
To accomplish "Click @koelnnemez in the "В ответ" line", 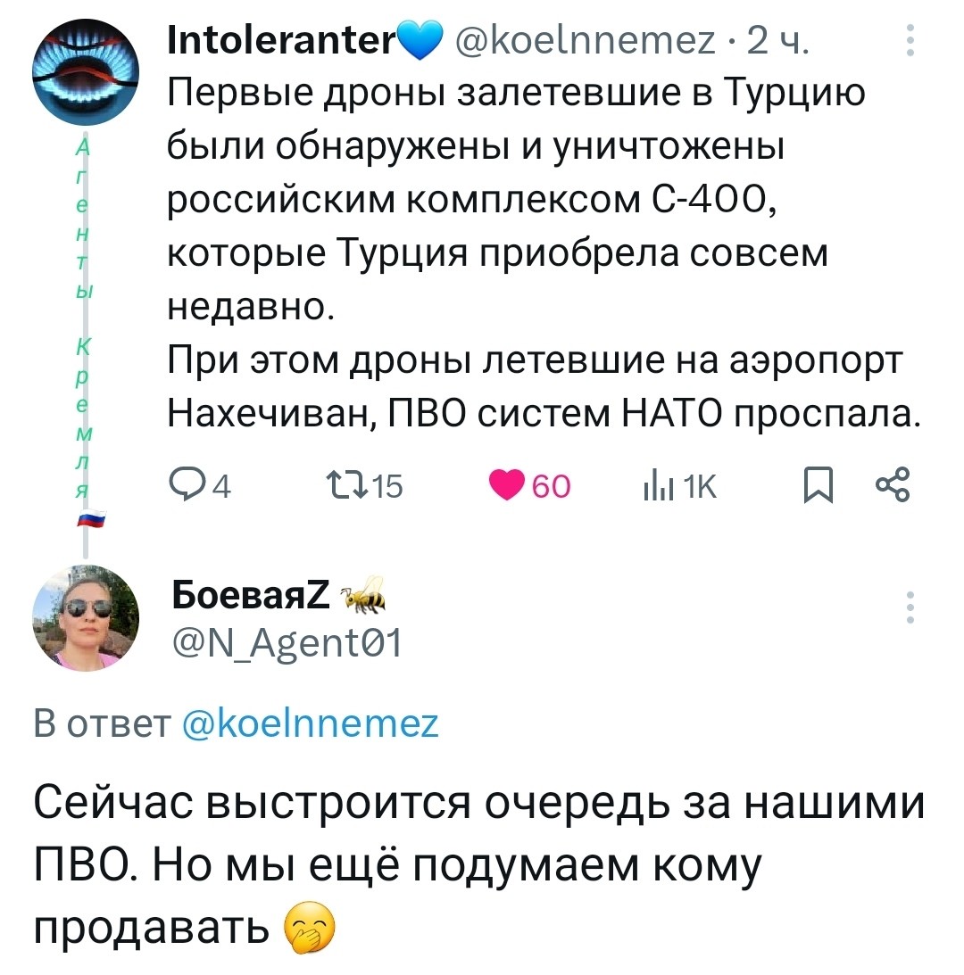I will coord(310,722).
